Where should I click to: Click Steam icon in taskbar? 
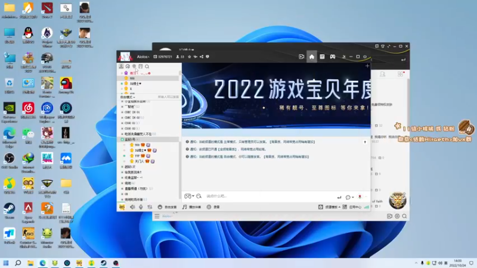(103, 263)
